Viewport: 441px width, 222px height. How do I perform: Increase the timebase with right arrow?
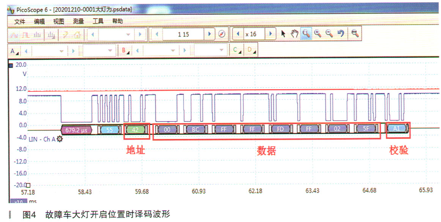pos(139,34)
